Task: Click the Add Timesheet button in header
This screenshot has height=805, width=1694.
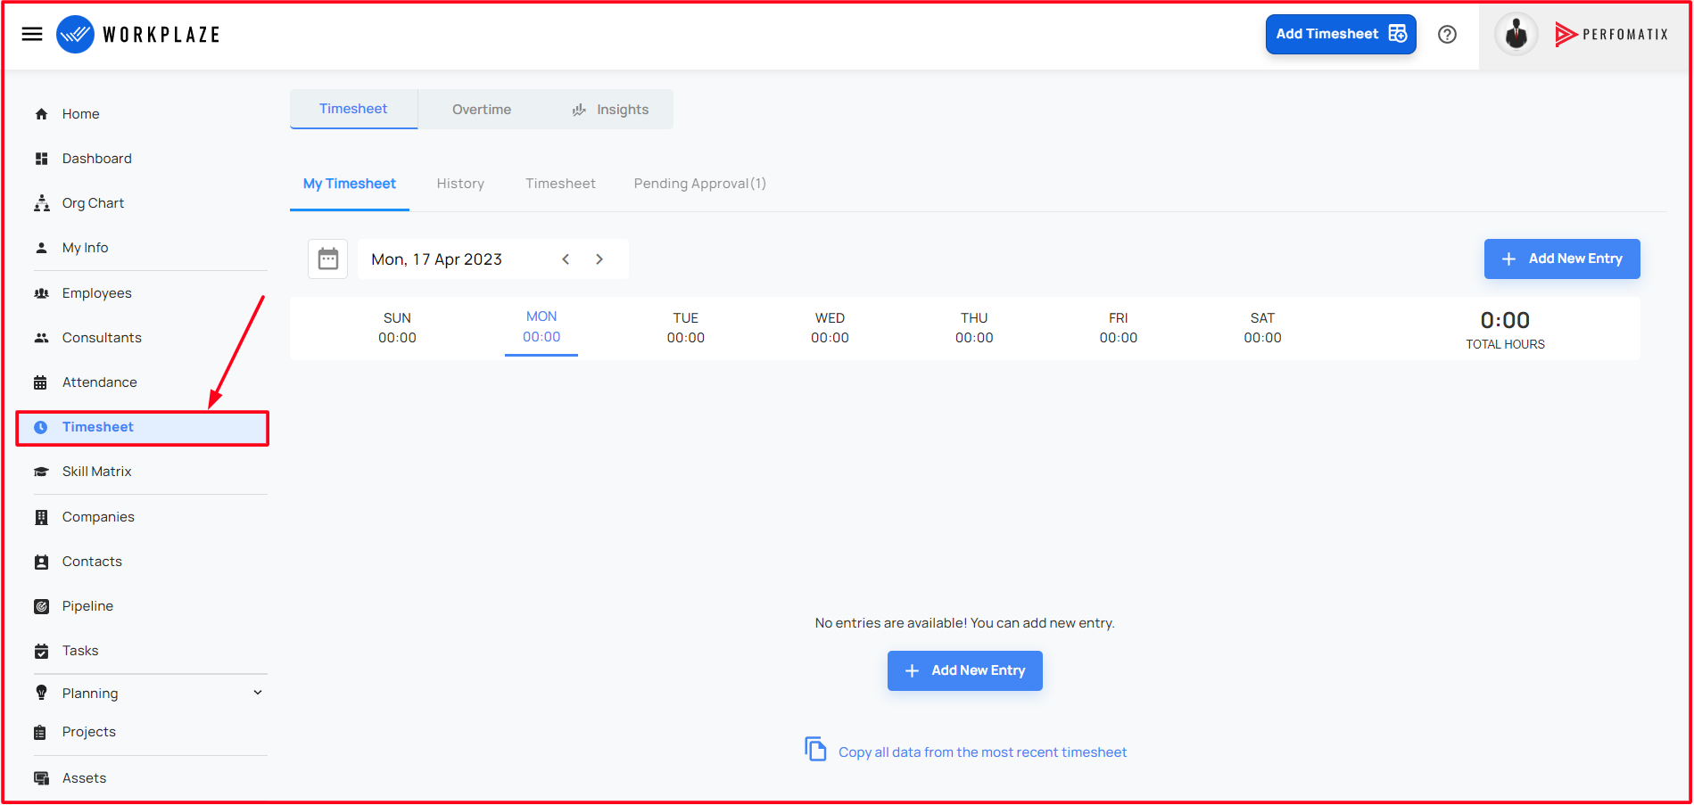Action: pos(1341,34)
